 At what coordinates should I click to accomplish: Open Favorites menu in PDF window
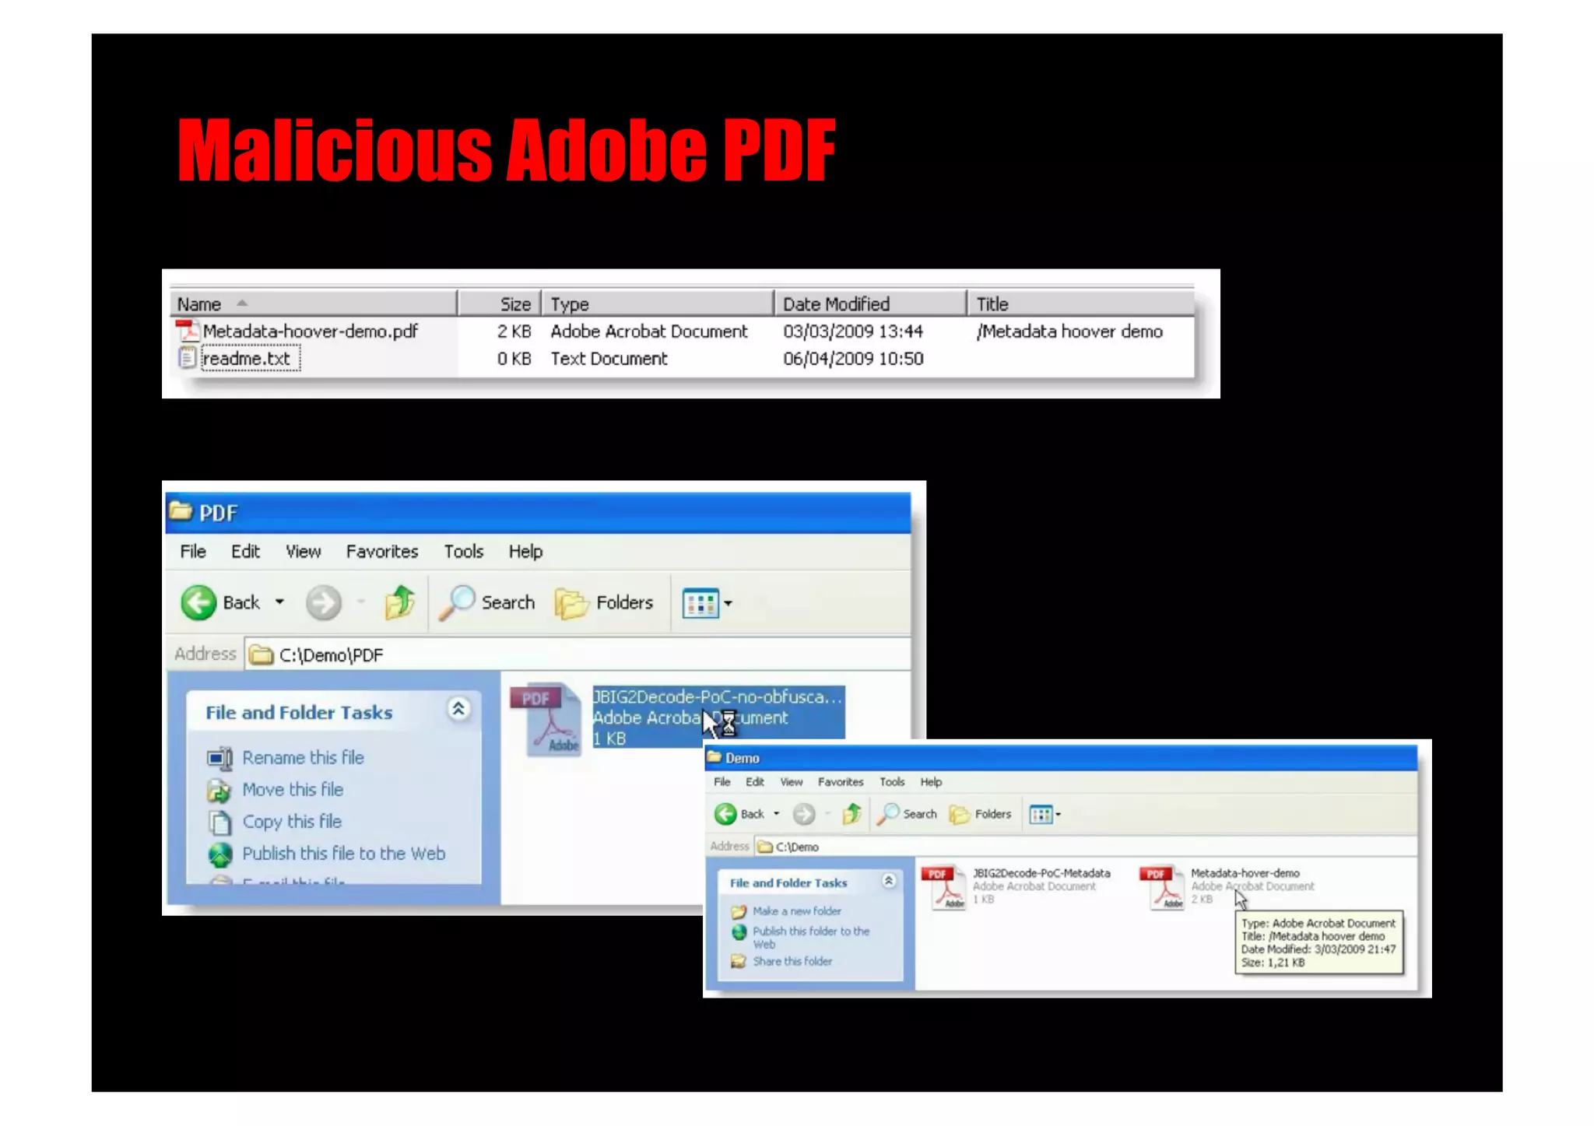point(382,552)
